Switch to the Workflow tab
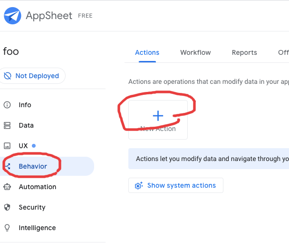289x252 pixels. (x=195, y=53)
